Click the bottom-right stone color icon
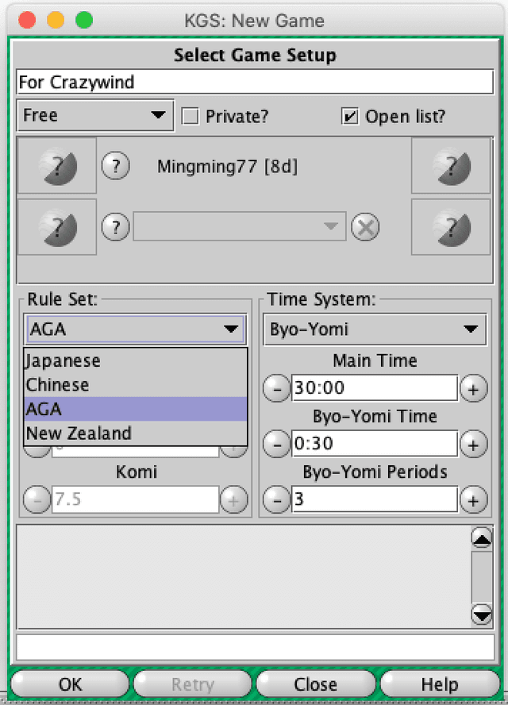Viewport: 508px width, 705px height. [x=451, y=227]
